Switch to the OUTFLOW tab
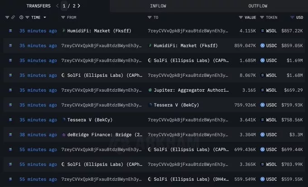 click(x=258, y=6)
